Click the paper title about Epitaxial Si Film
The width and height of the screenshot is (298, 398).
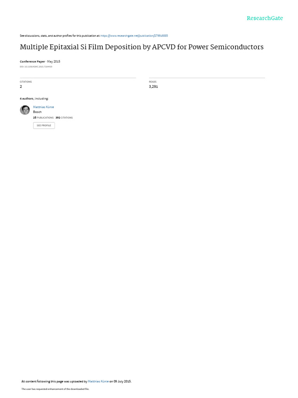142,47
